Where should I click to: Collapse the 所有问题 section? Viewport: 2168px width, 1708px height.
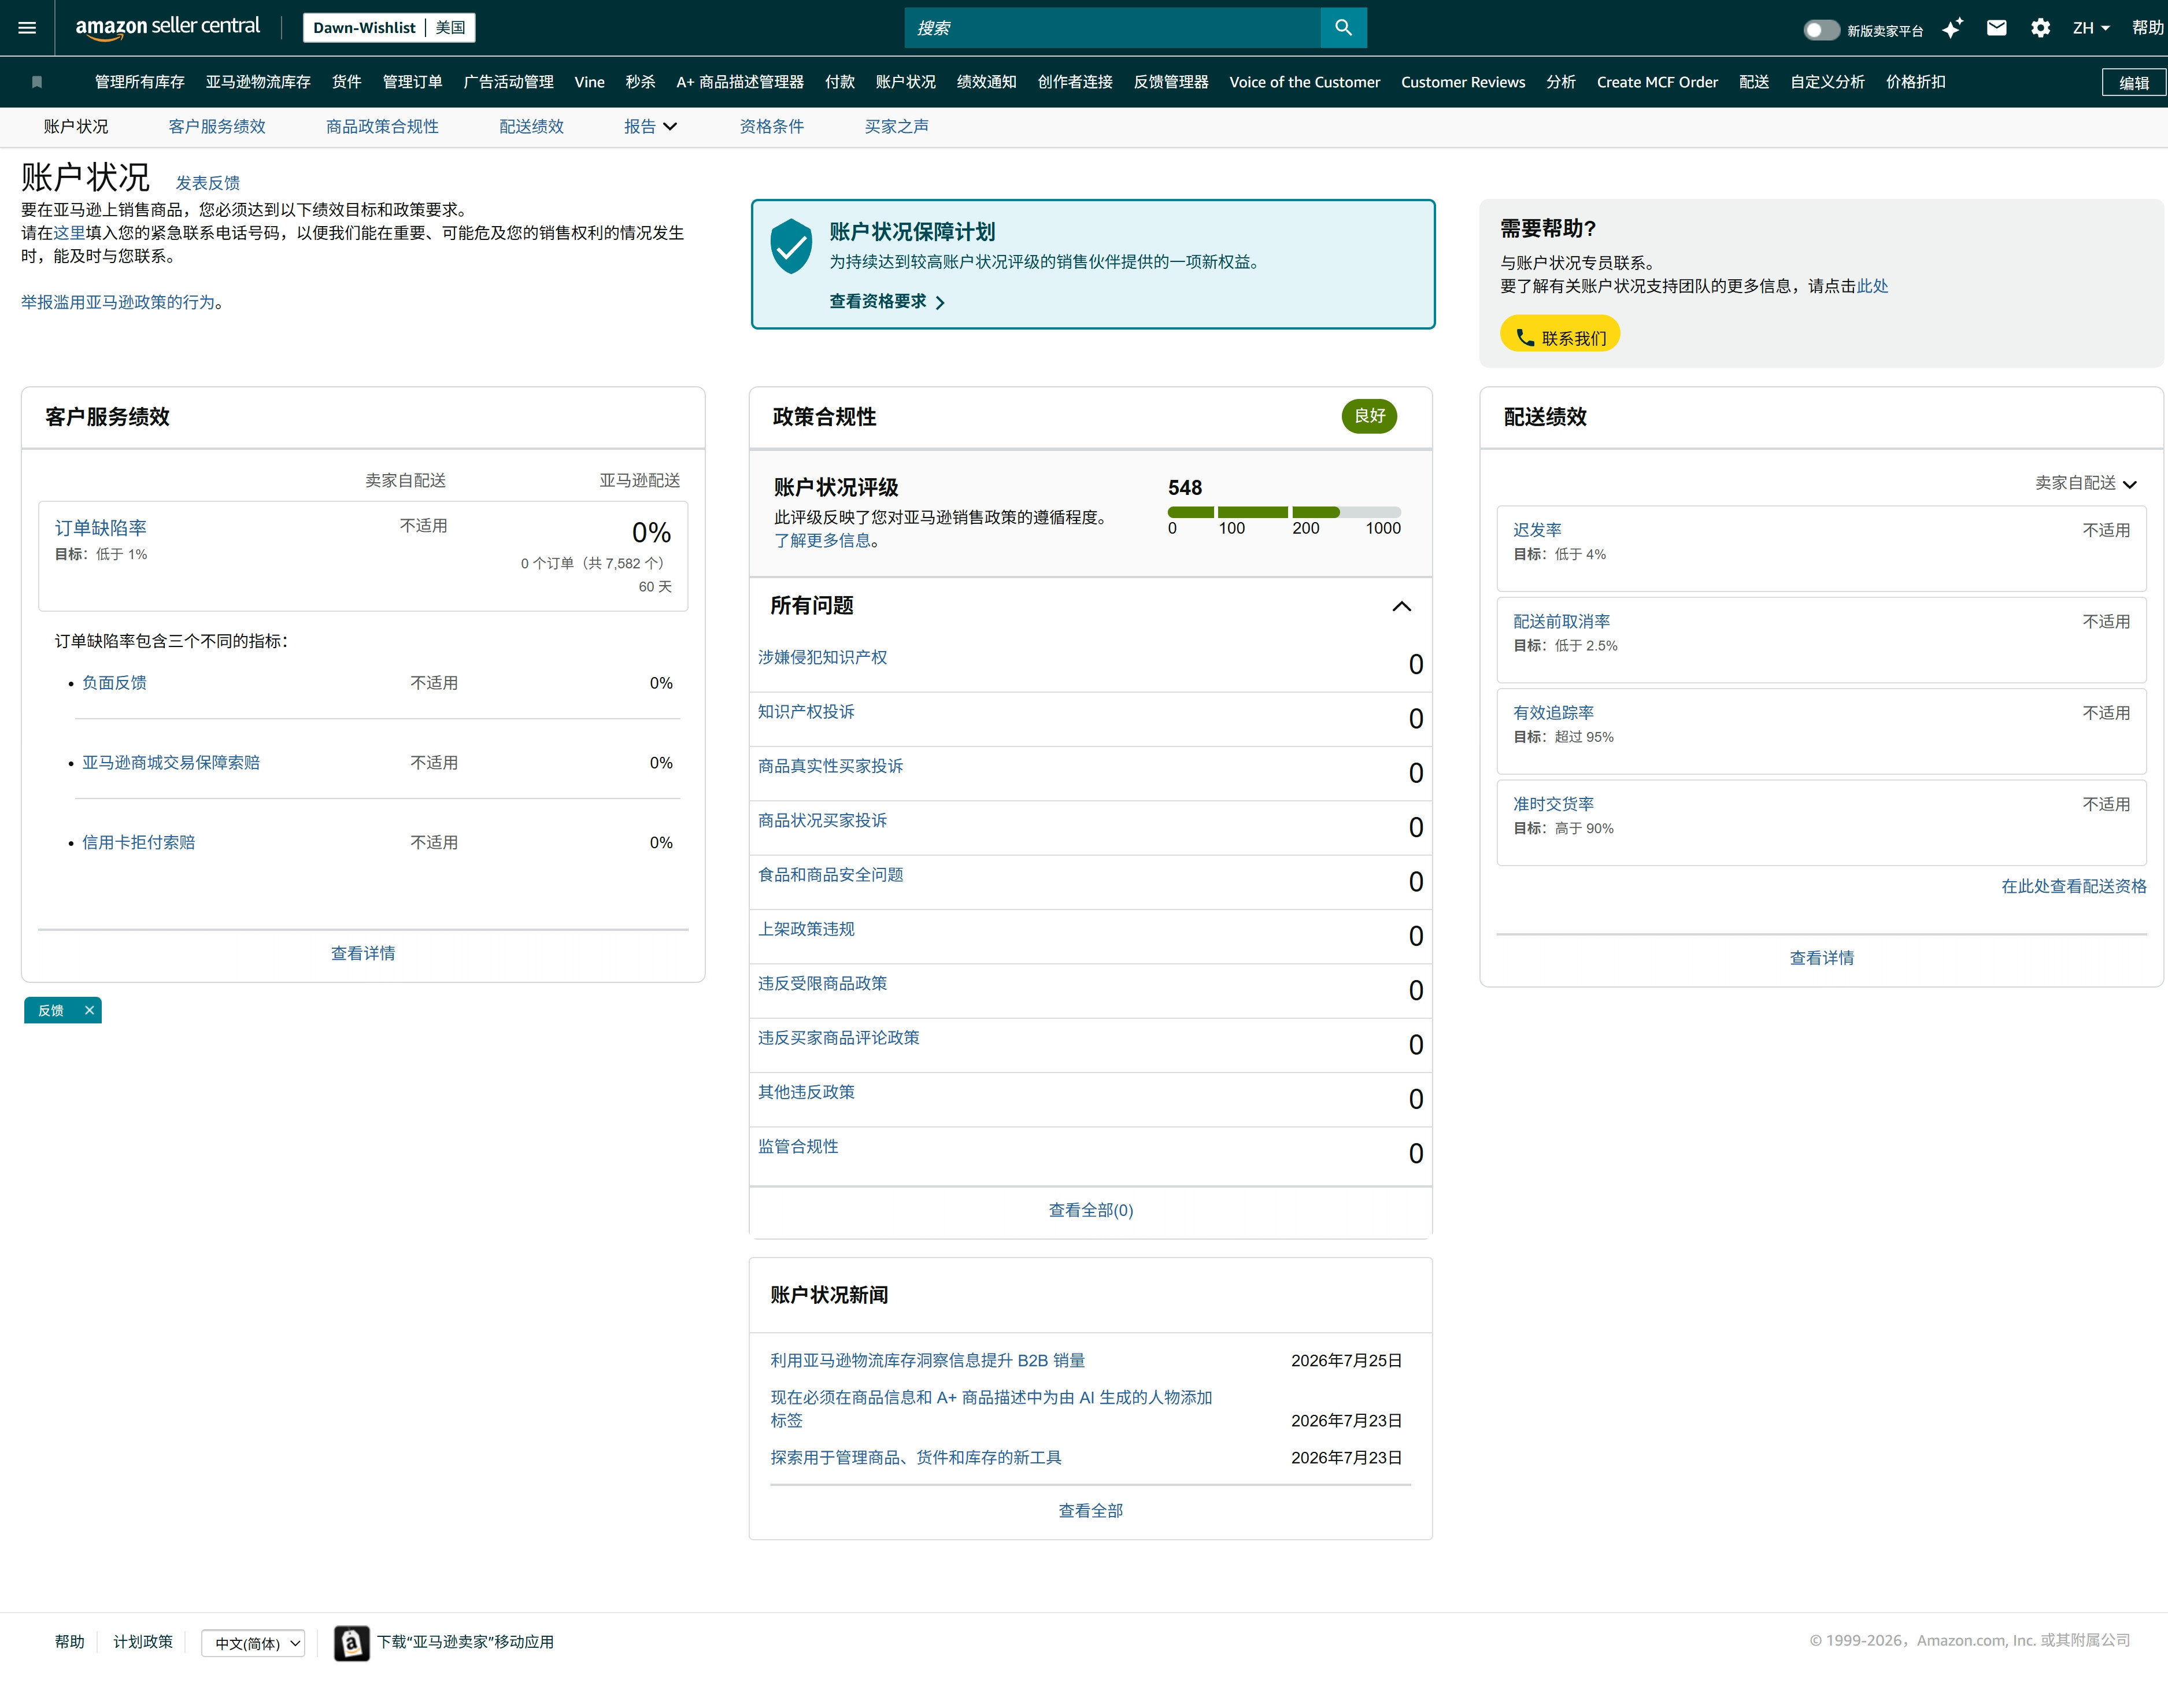pos(1401,606)
